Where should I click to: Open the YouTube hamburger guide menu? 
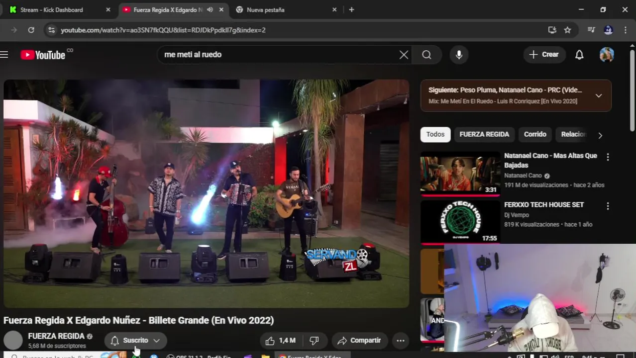coord(4,55)
